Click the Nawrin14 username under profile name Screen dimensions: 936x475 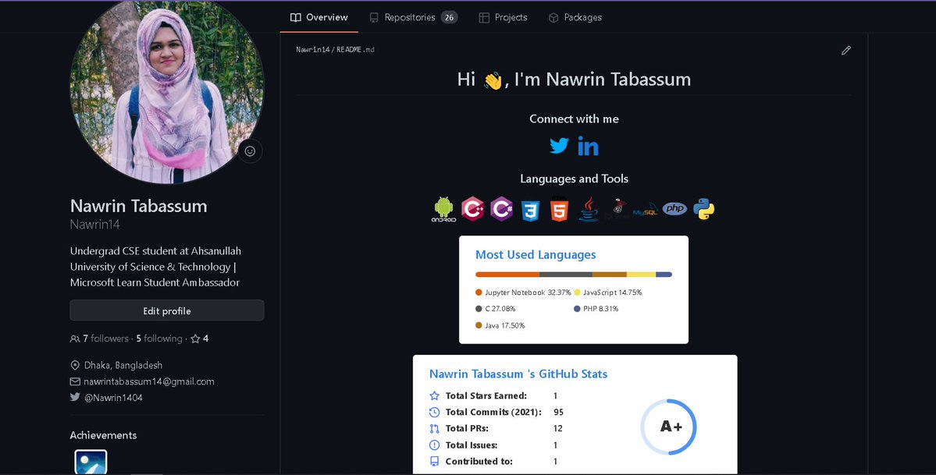(x=95, y=225)
